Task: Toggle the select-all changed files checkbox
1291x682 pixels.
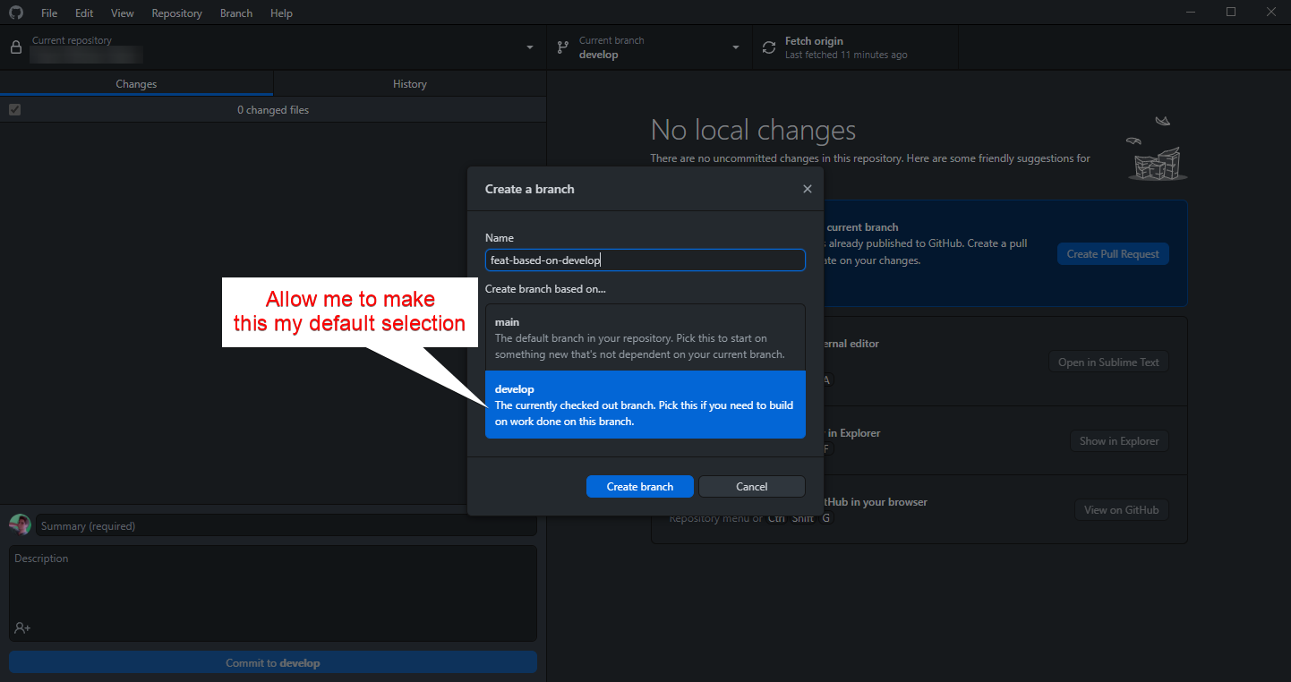Action: pos(14,109)
